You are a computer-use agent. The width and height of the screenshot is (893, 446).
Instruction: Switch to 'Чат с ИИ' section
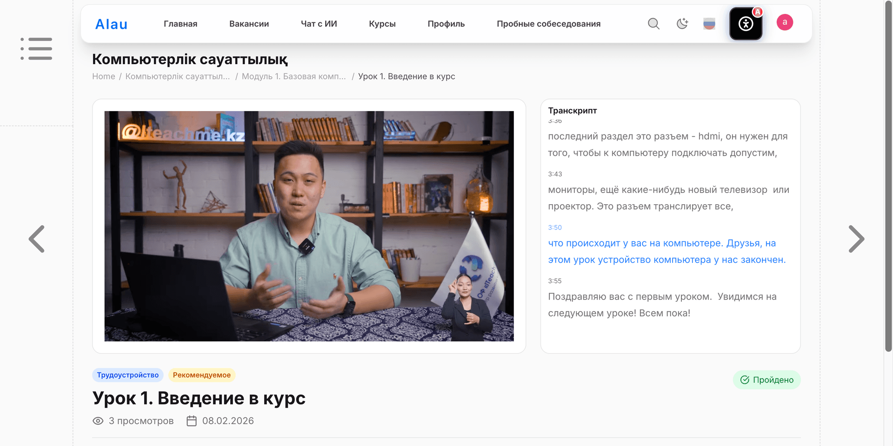(x=319, y=24)
